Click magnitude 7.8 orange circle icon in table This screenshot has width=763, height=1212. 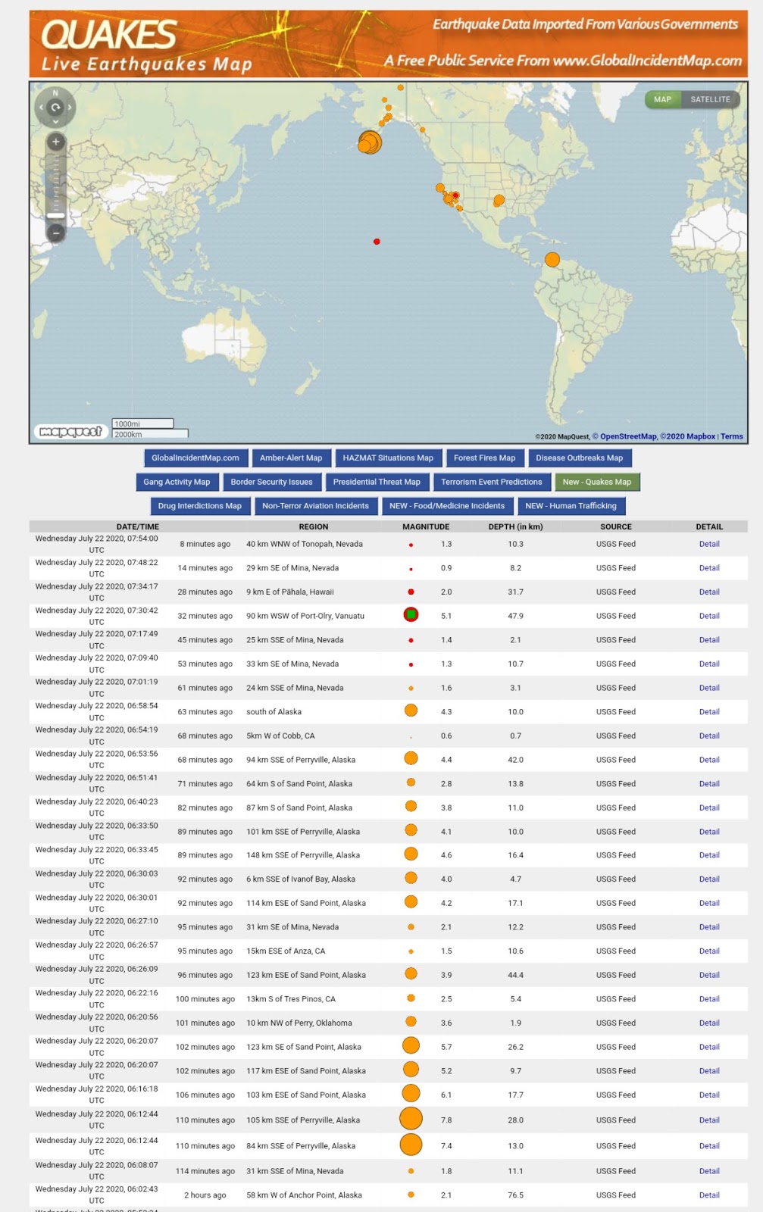(411, 1119)
